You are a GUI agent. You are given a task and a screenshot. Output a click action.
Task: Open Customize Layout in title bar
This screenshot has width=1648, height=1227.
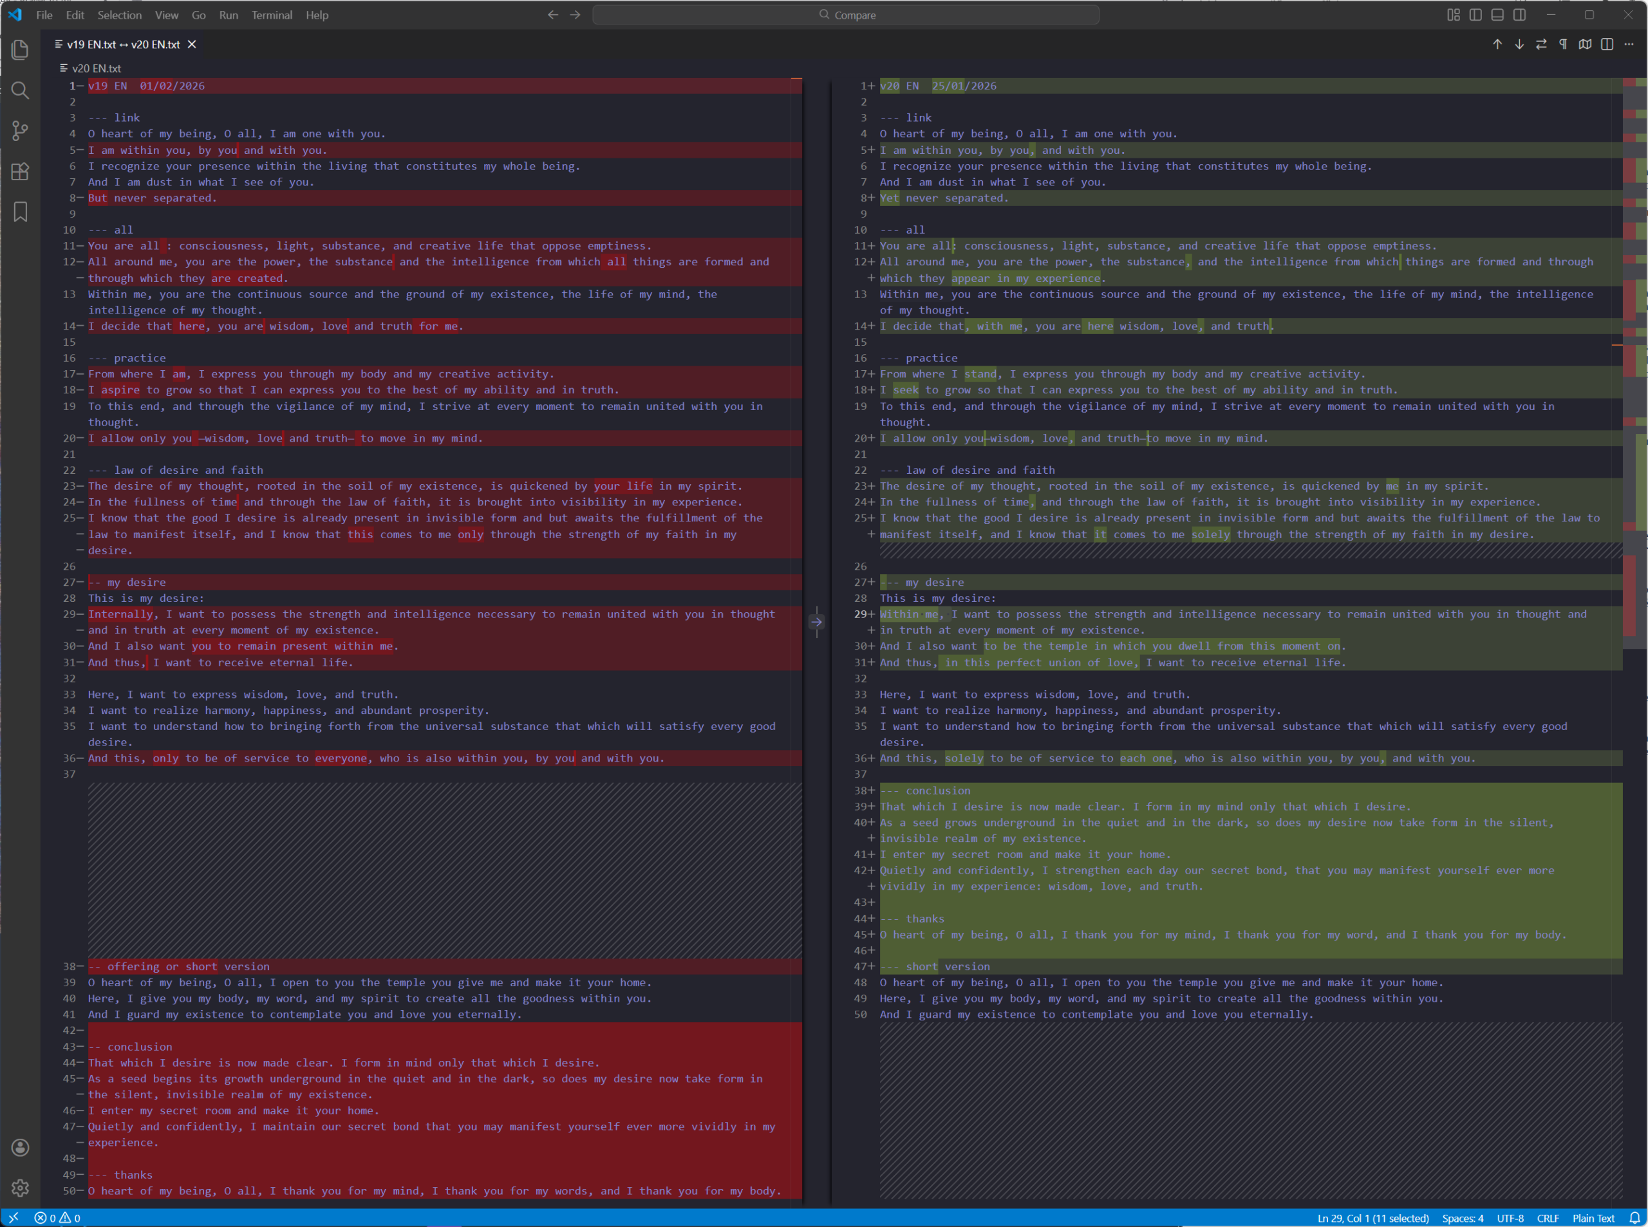1454,15
